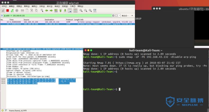Go forward to the next packet (right green arrow)
This screenshot has width=209, height=112.
pyautogui.click(x=51, y=10)
